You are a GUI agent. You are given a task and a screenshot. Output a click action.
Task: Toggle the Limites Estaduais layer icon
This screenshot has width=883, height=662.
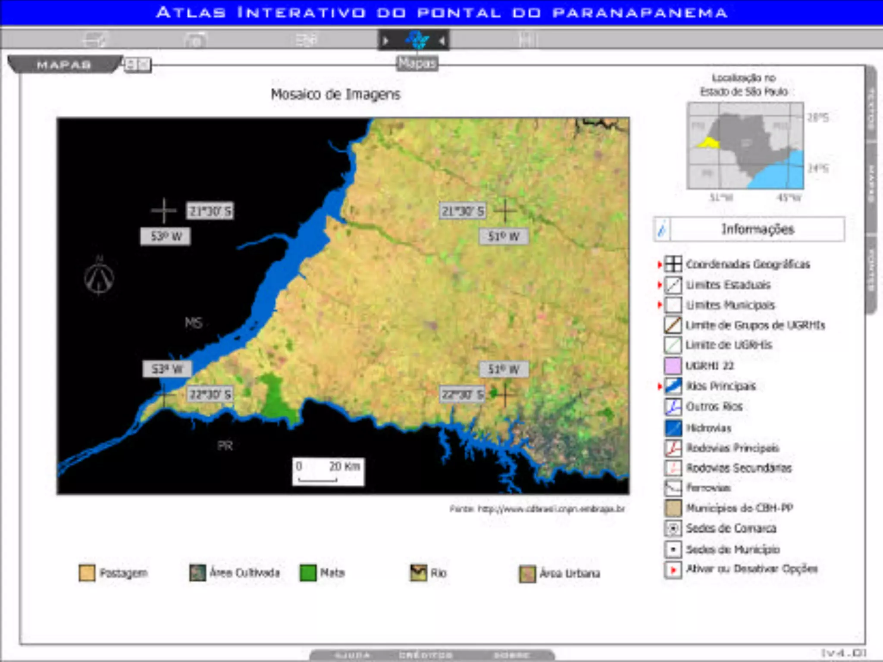[x=673, y=284]
